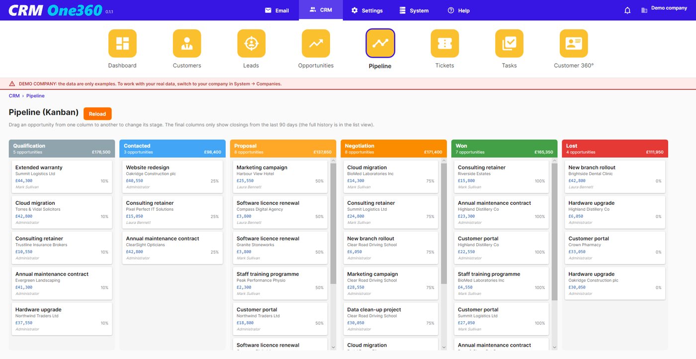Open the Evergreen Landscaping card

pyautogui.click(x=62, y=283)
